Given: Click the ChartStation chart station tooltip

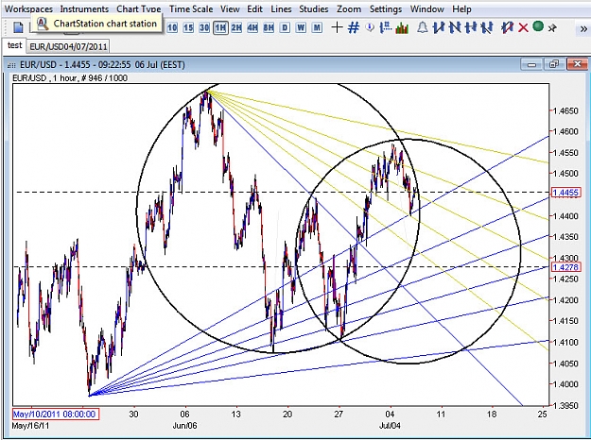Looking at the screenshot, I should pyautogui.click(x=97, y=24).
